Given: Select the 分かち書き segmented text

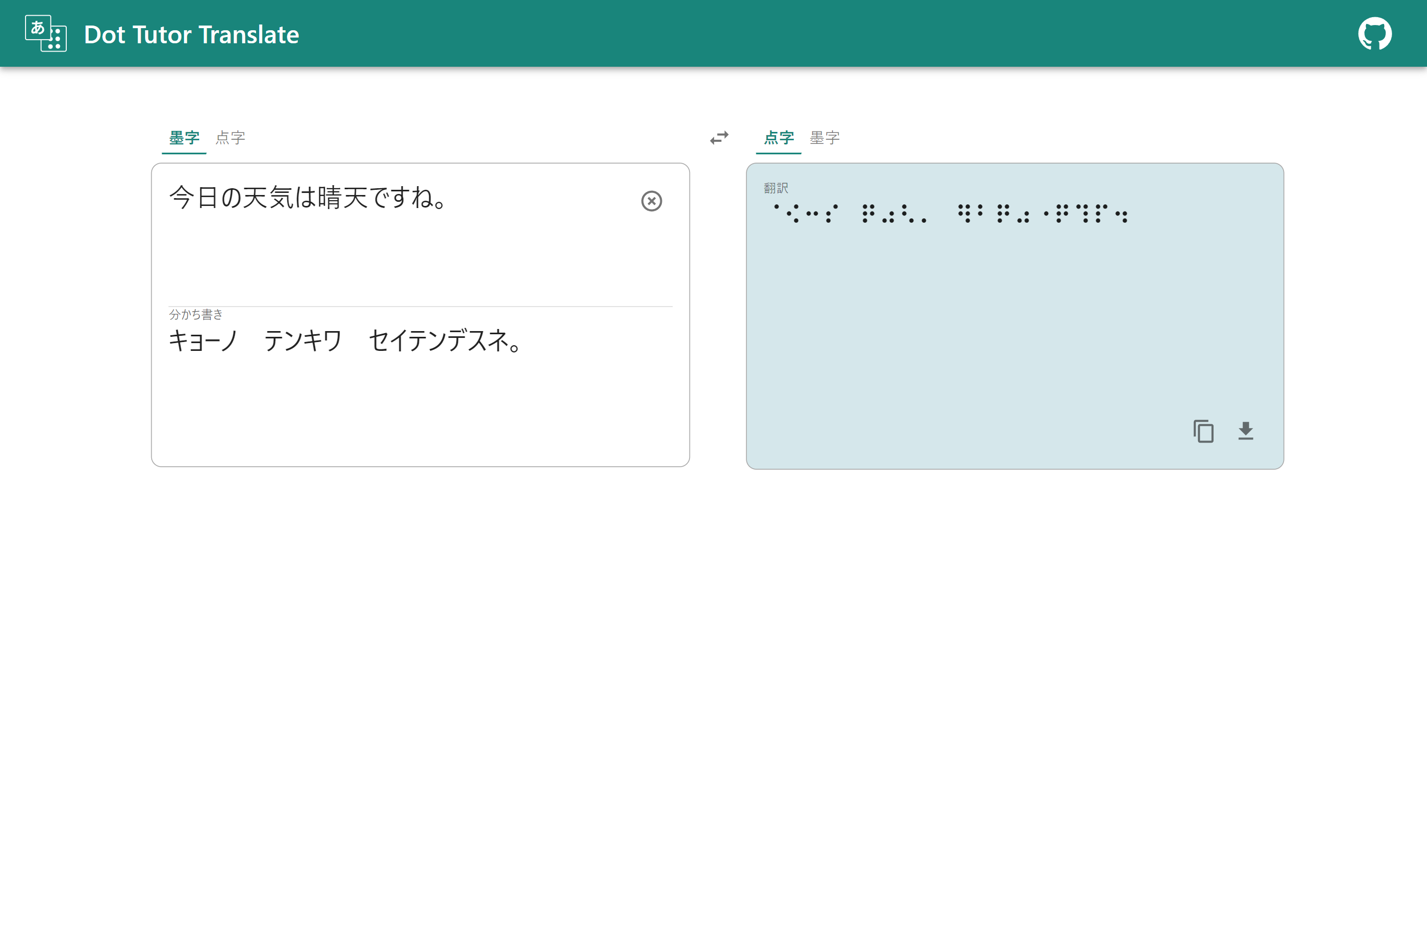Looking at the screenshot, I should [345, 343].
